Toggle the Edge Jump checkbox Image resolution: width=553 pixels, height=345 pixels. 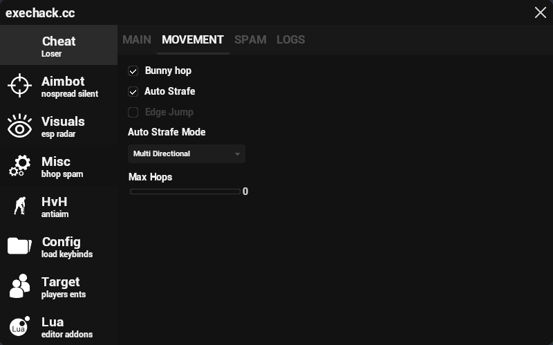pos(133,113)
